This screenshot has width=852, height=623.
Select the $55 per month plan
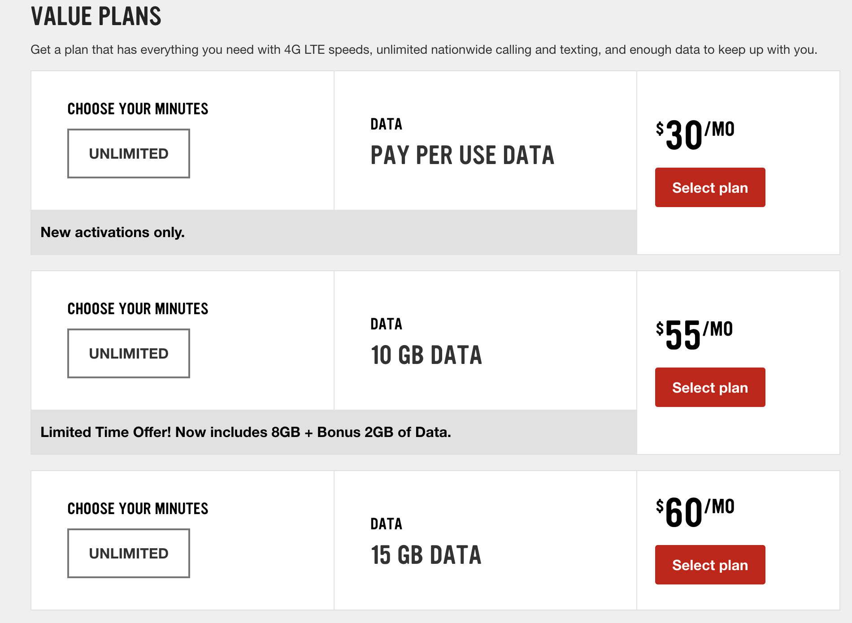tap(710, 387)
